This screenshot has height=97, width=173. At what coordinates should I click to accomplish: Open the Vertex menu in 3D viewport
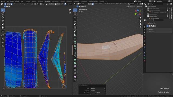click(113, 4)
